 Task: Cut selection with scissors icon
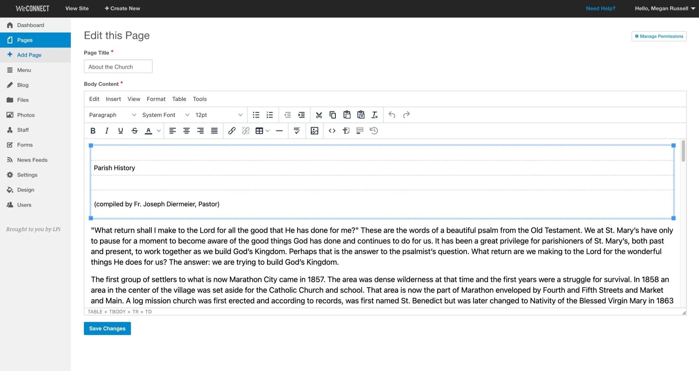319,115
